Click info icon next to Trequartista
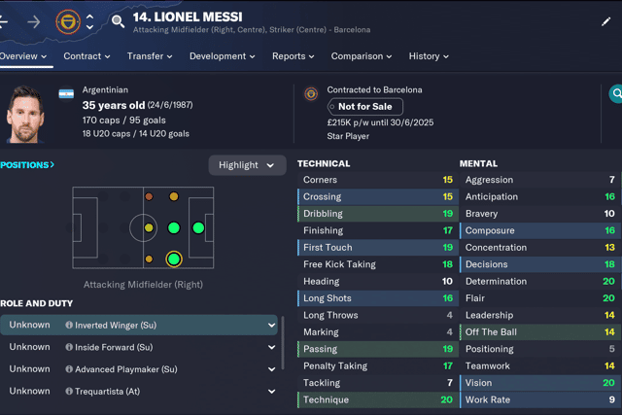 [x=69, y=392]
